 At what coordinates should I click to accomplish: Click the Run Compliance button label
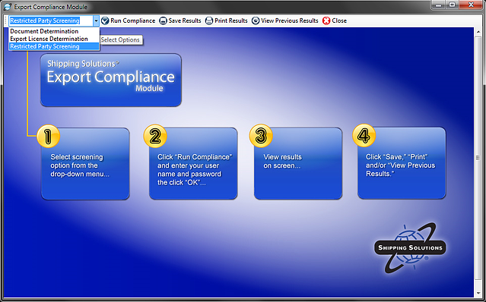pos(132,20)
